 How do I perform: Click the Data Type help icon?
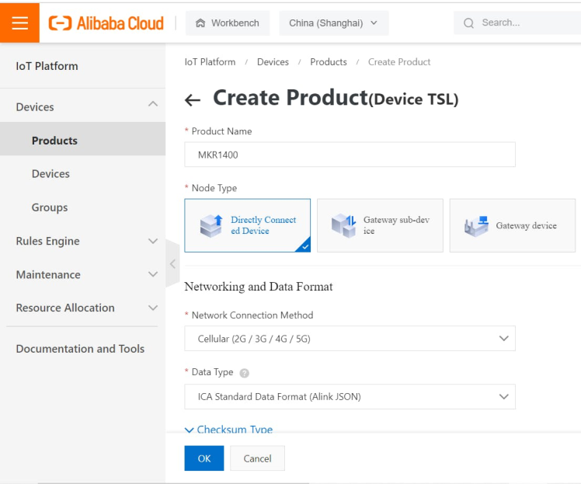245,373
